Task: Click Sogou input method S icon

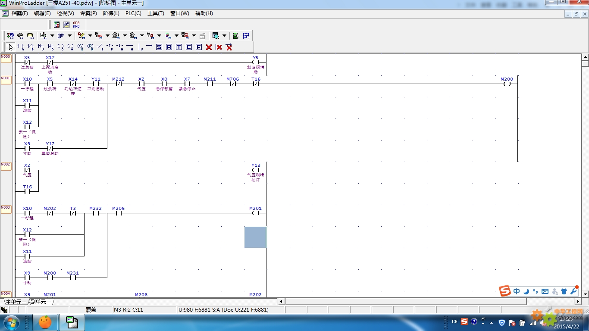Action: pos(505,291)
